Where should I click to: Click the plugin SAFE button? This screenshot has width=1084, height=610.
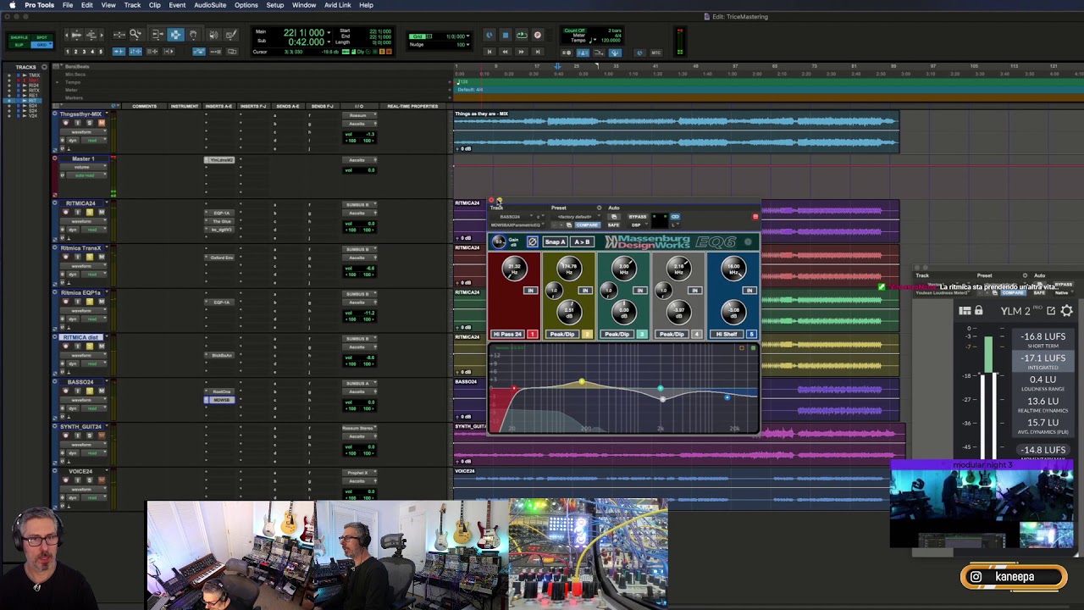click(x=614, y=225)
